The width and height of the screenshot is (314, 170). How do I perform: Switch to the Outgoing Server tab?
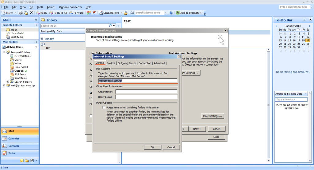pos(127,63)
